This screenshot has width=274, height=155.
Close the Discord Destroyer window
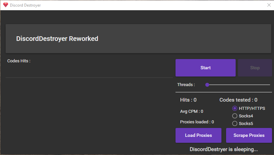coord(269,5)
